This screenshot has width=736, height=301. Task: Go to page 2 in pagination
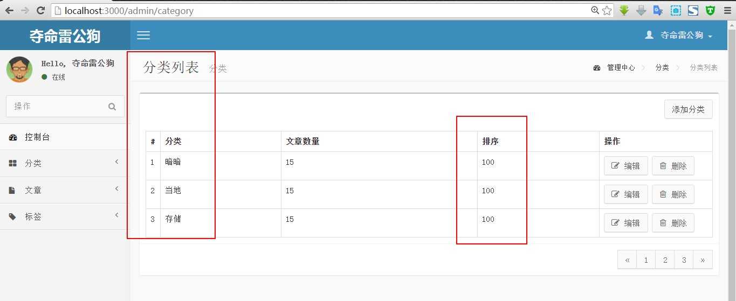(x=665, y=260)
